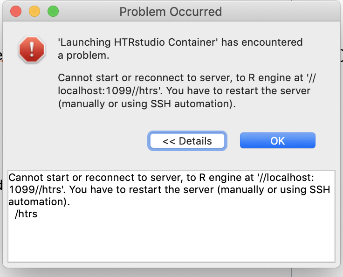
Task: Click the upper 'Cannot start or reconnect' message
Action: tap(187, 90)
